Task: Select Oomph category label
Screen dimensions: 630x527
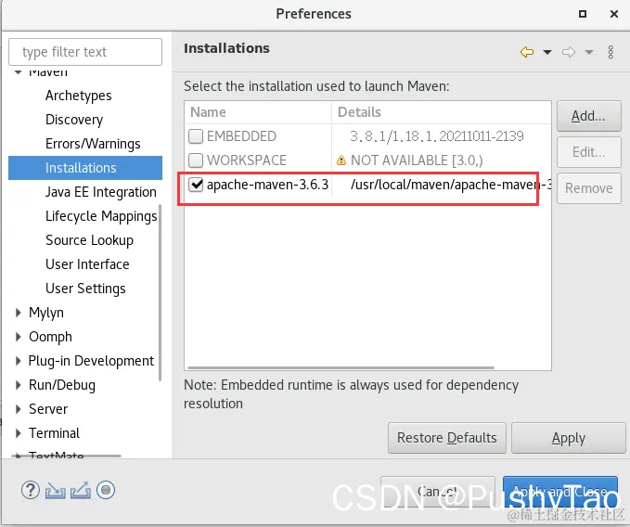Action: click(50, 337)
